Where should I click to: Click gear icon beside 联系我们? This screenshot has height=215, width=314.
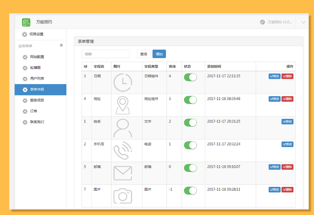pos(25,122)
